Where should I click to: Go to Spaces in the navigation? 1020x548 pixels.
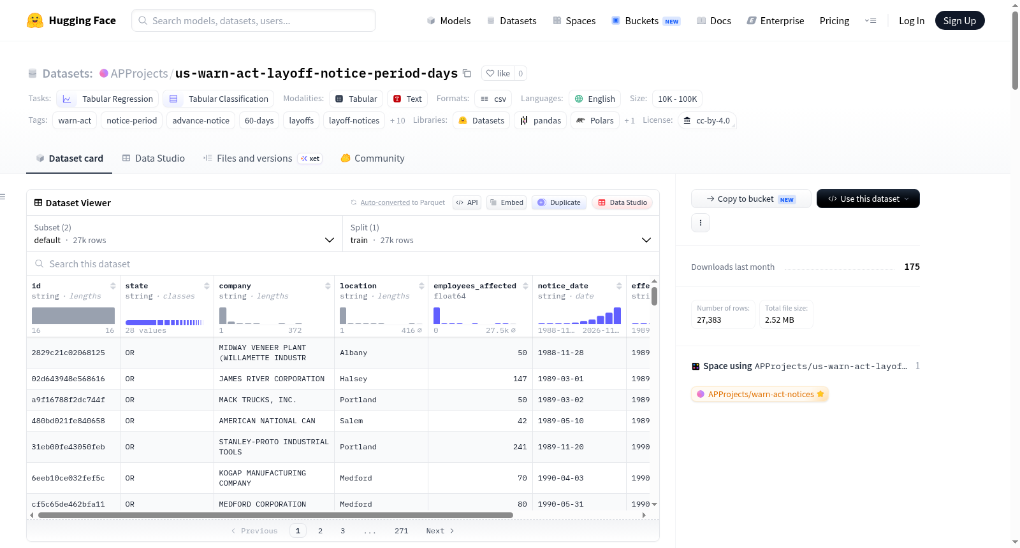coord(574,20)
